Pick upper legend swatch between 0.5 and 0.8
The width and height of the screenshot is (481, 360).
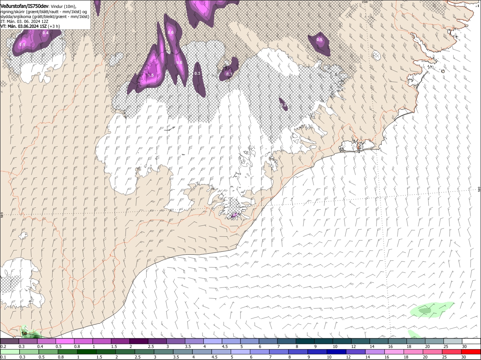click(65, 341)
